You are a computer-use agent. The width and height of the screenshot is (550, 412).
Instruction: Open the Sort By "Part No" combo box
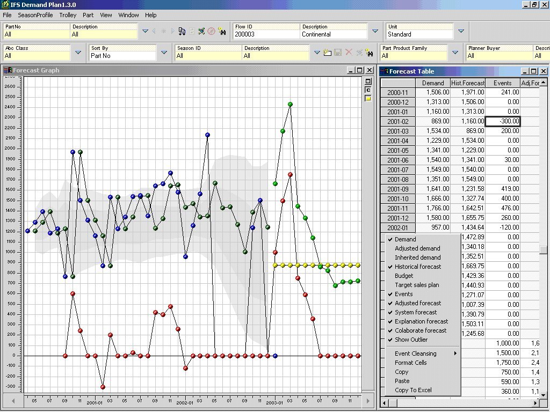pyautogui.click(x=122, y=56)
